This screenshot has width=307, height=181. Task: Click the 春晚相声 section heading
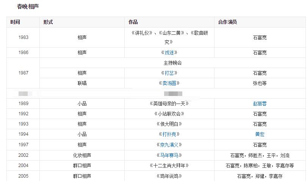pos(28,7)
